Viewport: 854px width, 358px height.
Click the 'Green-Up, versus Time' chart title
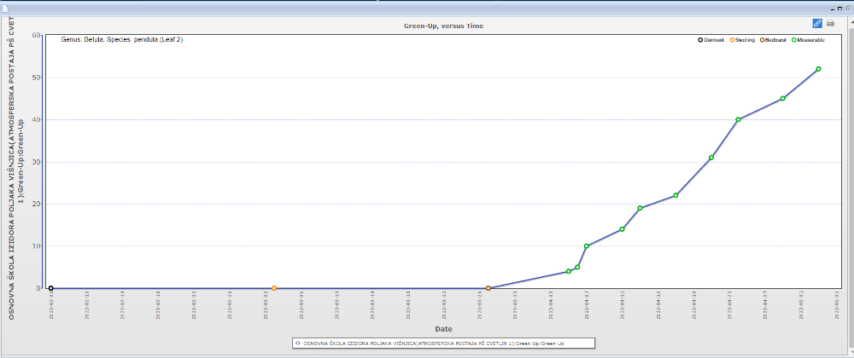pos(443,26)
